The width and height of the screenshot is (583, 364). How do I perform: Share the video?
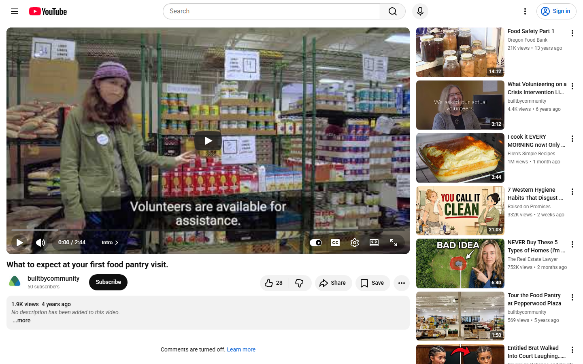(334, 283)
